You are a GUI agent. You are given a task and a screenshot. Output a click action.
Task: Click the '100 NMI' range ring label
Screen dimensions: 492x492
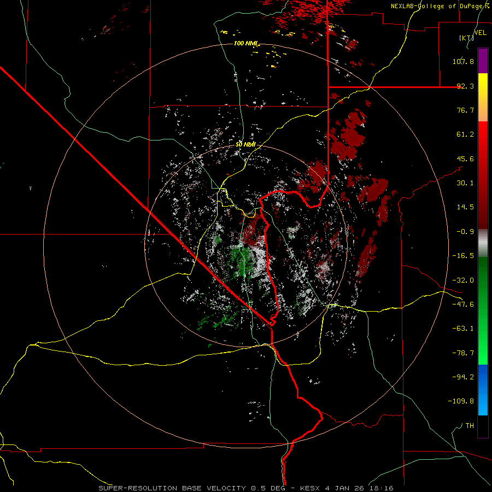[247, 43]
